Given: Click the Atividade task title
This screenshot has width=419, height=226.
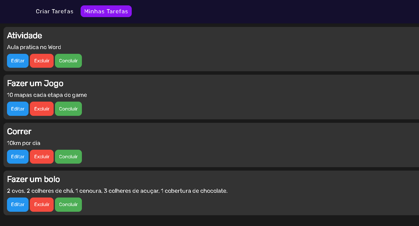Looking at the screenshot, I should [24, 35].
